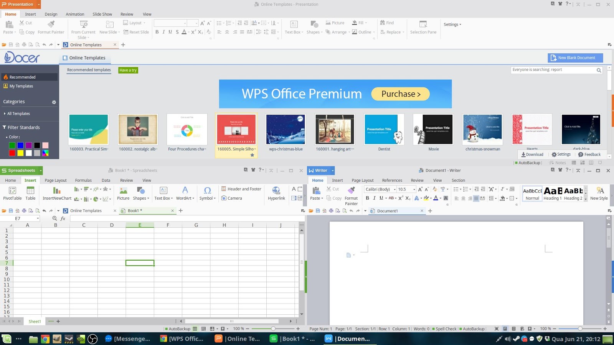This screenshot has height=345, width=614.
Task: Switch to Slide Show tab in Presentation
Action: [x=102, y=14]
